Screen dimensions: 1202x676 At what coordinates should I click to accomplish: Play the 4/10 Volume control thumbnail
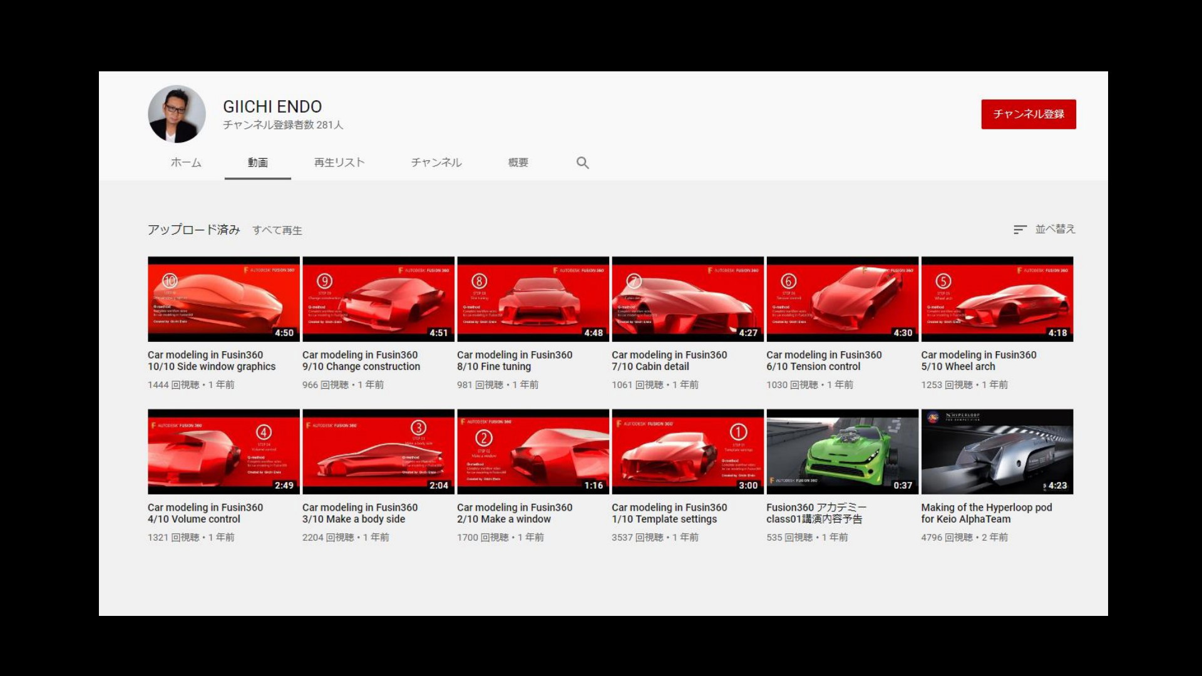click(x=223, y=452)
